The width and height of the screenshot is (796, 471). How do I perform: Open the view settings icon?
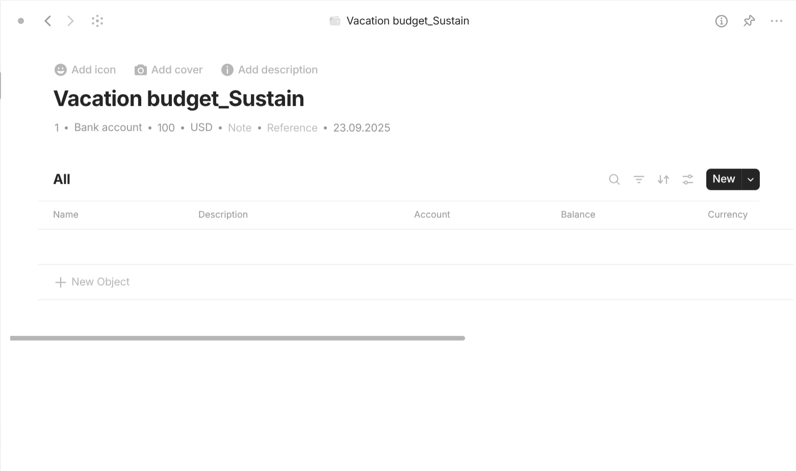pos(687,180)
